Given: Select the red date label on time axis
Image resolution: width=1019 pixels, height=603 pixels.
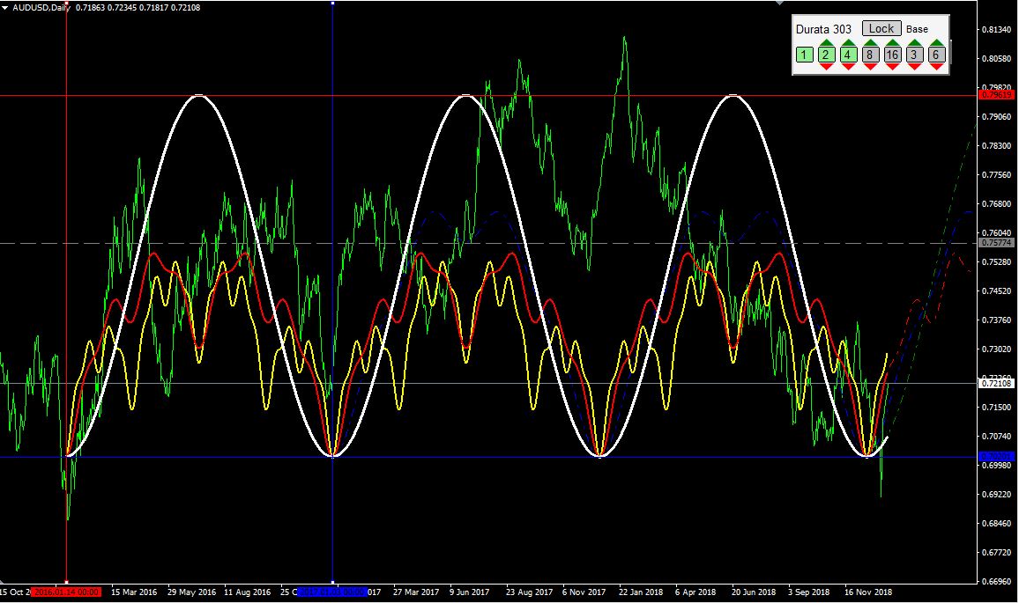Looking at the screenshot, I should pos(67,592).
